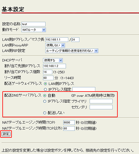Image resolution: width=139 pixels, height=154 pixels.
Task: Expand the LAN側RIP設定 dropdown
Action: click(72, 51)
